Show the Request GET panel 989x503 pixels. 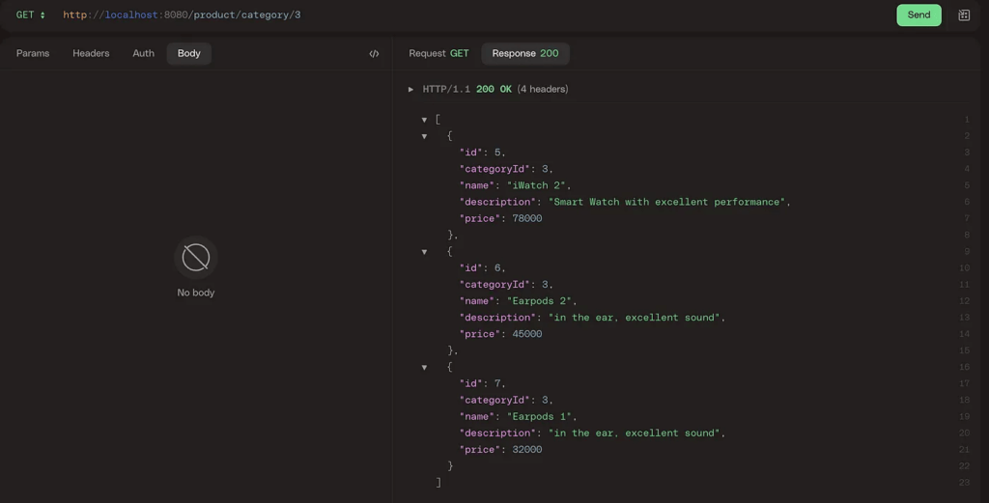pyautogui.click(x=438, y=54)
